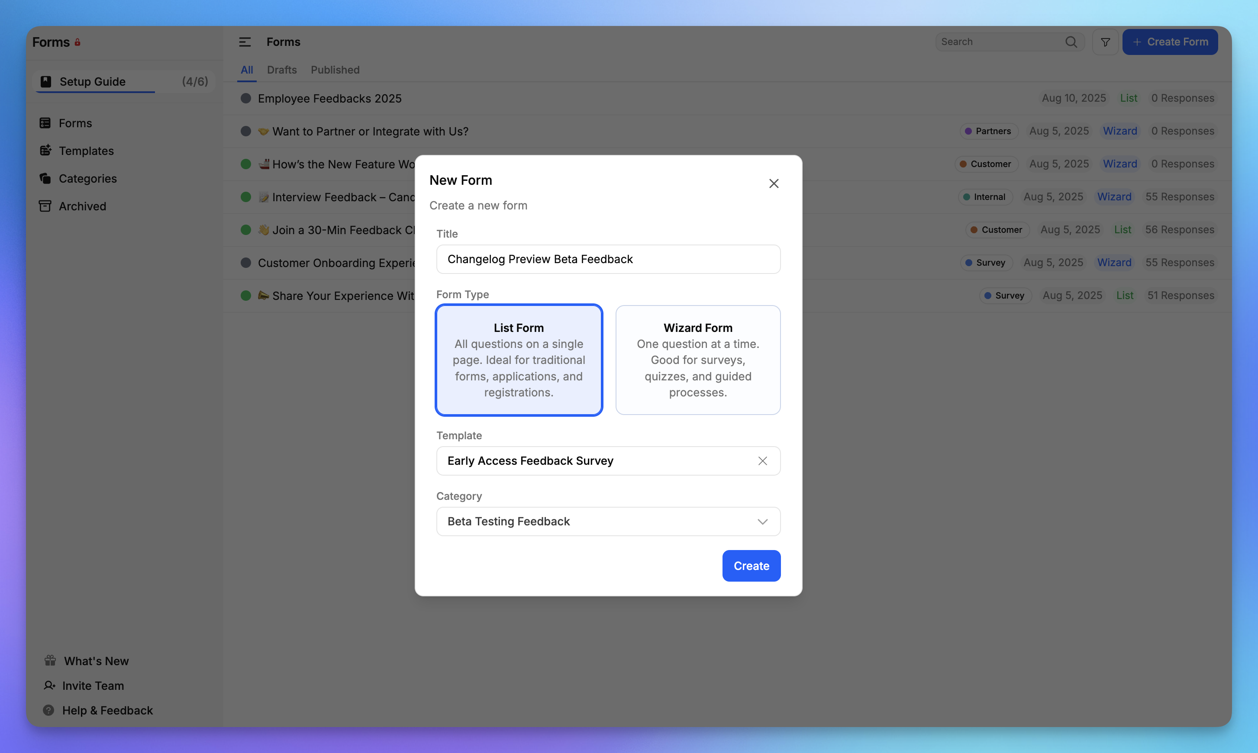
Task: Select the Wizard Form type card
Action: [x=698, y=360]
